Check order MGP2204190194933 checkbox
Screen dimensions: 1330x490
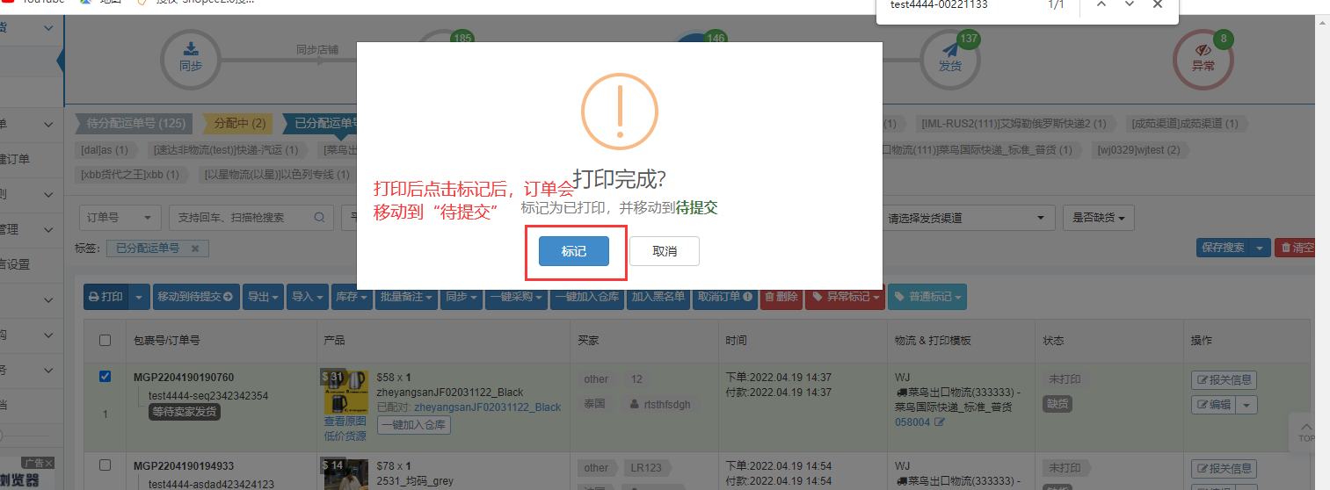(x=105, y=465)
